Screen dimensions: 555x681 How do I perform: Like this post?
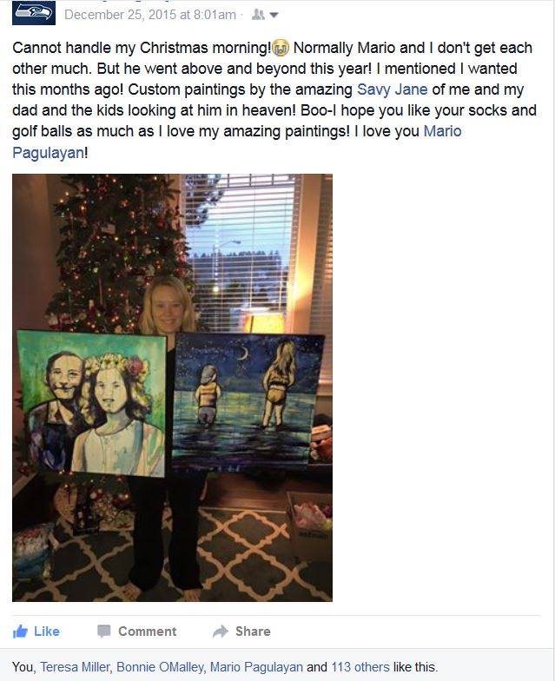click(x=36, y=631)
